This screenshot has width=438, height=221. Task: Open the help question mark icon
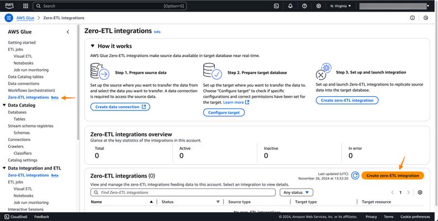pyautogui.click(x=304, y=6)
